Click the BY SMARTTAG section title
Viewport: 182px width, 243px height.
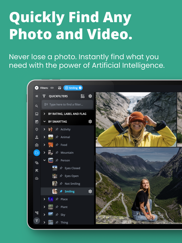click(58, 121)
